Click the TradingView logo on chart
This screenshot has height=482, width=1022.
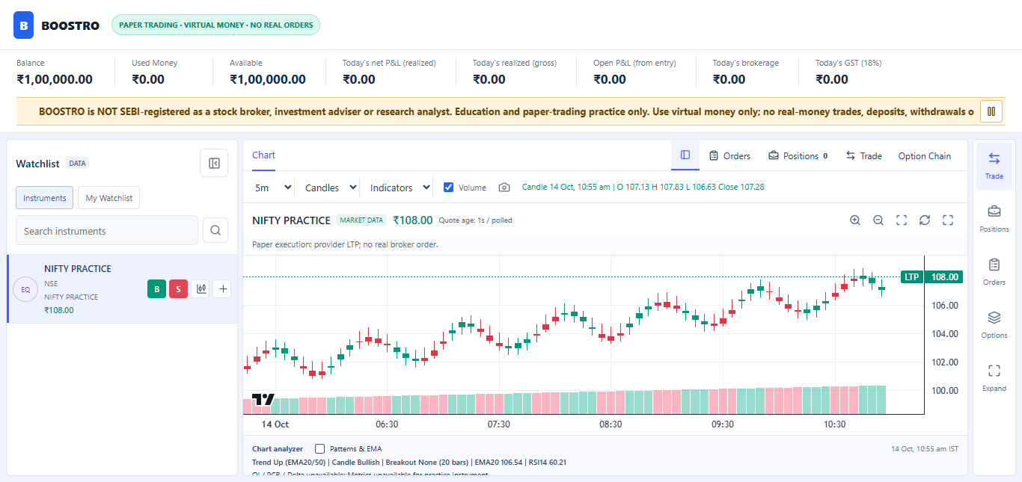(x=263, y=400)
